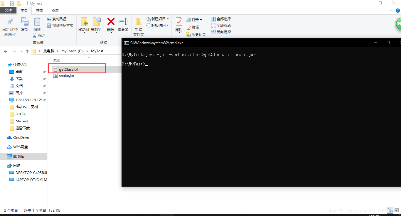Switch to details view icon in status bar
Viewport: 401px width, 216px height.
[x=390, y=210]
